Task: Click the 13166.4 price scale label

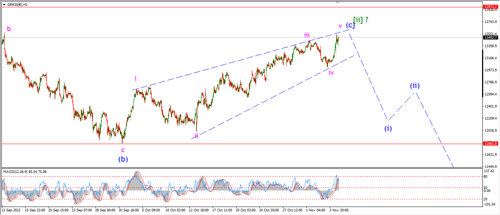Action: pos(490,58)
